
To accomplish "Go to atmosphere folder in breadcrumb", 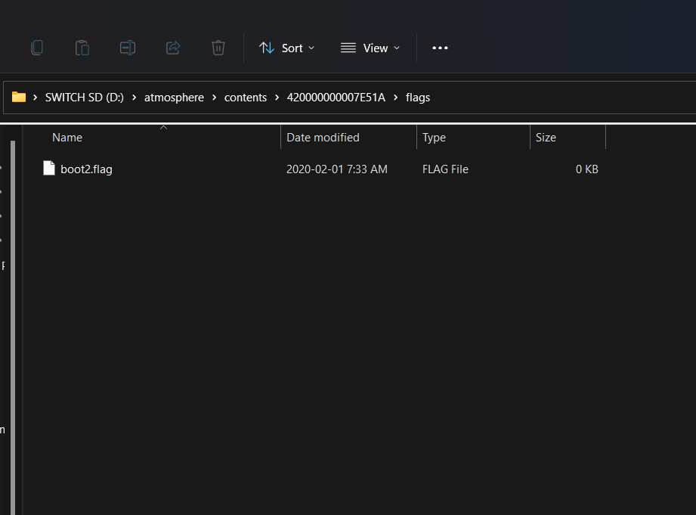I will tap(174, 98).
